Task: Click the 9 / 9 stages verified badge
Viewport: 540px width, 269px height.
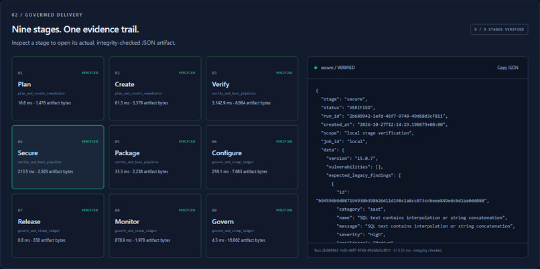Action: (x=499, y=29)
